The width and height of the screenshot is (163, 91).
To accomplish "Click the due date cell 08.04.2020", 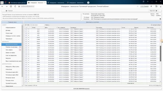I will point(153,31).
